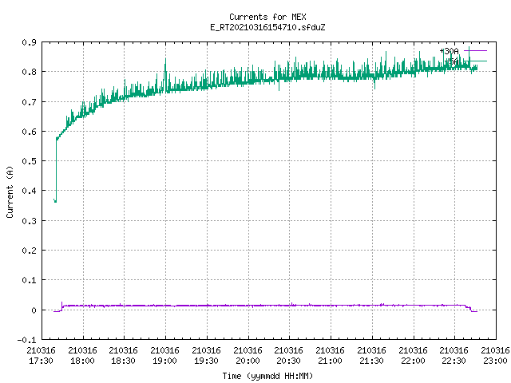Click the chart title 'Currents for MEX'

click(267, 17)
